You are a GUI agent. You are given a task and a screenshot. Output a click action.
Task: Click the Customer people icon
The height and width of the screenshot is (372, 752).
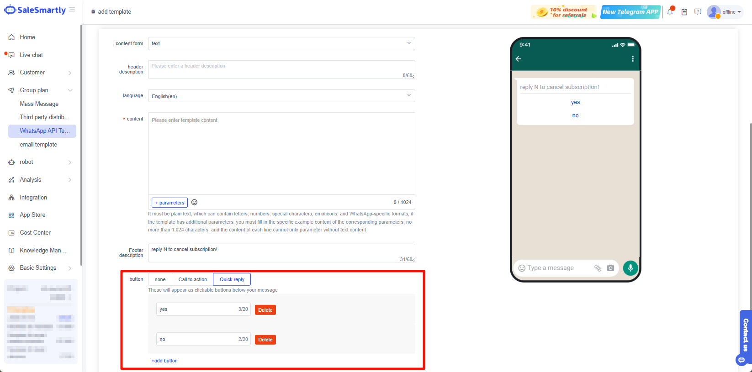[11, 73]
